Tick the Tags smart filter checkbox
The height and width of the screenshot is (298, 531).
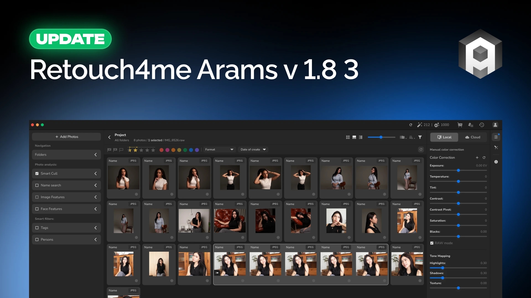point(37,228)
